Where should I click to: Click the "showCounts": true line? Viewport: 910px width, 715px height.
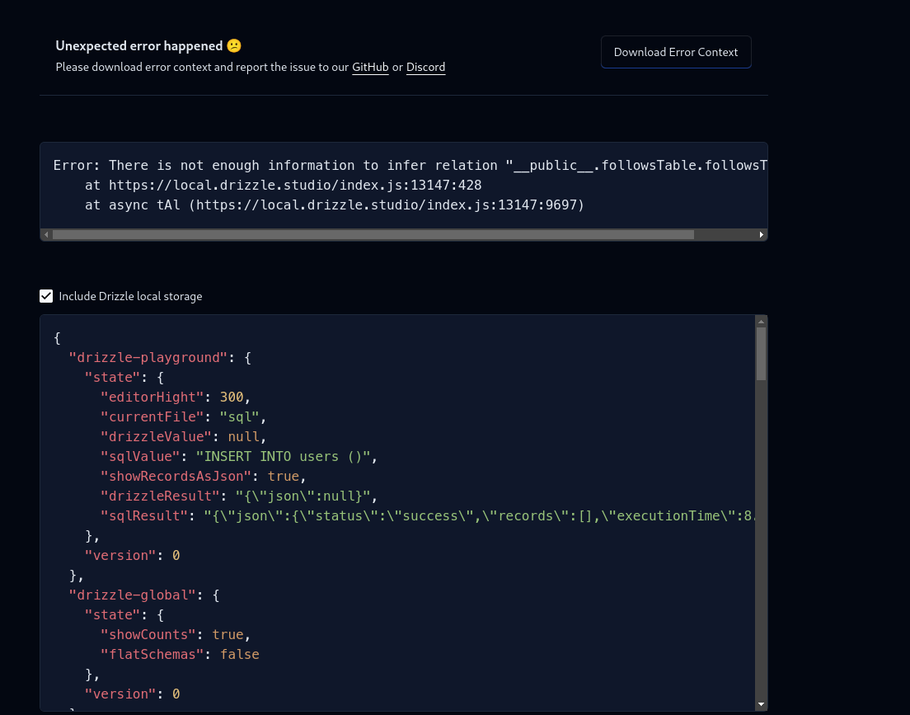176,635
